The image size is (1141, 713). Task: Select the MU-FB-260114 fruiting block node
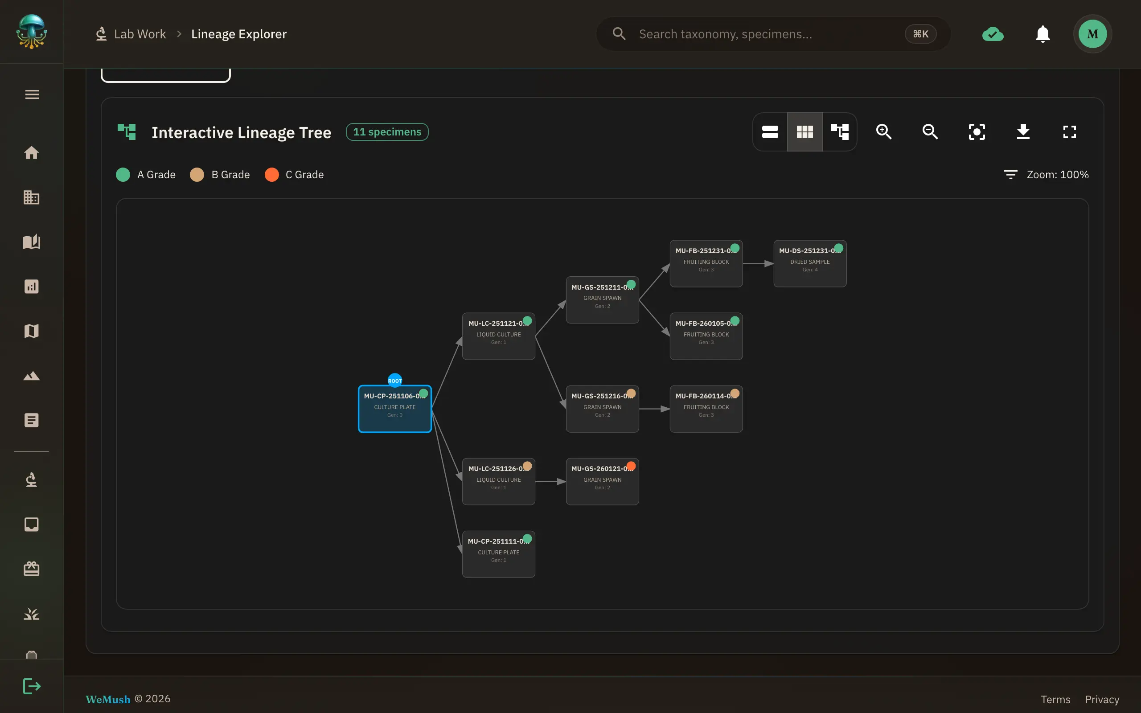tap(706, 409)
